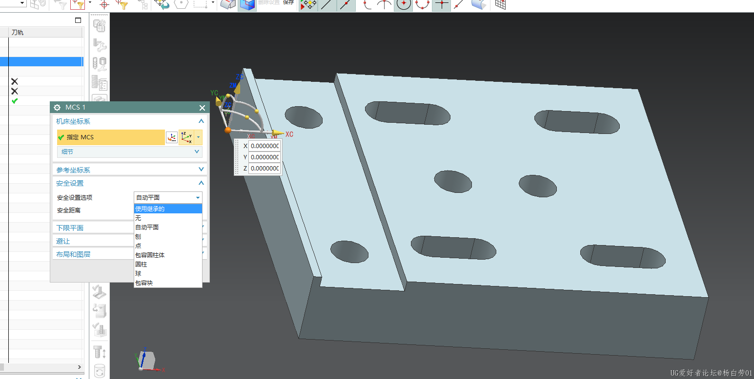
Task: Collapse the 机床坐标系 section
Action: pos(201,121)
